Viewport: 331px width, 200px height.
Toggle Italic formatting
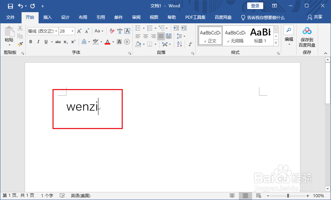(38, 42)
